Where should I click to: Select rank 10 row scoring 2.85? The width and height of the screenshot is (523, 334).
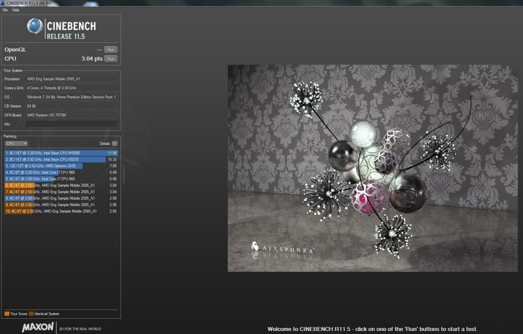61,211
